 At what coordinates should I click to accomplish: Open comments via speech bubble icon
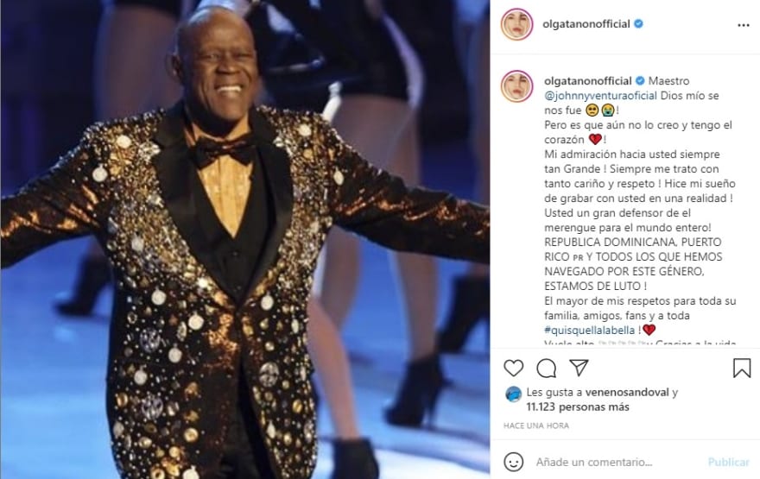pyautogui.click(x=546, y=368)
